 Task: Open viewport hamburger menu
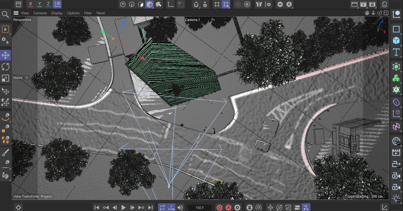pos(16,13)
